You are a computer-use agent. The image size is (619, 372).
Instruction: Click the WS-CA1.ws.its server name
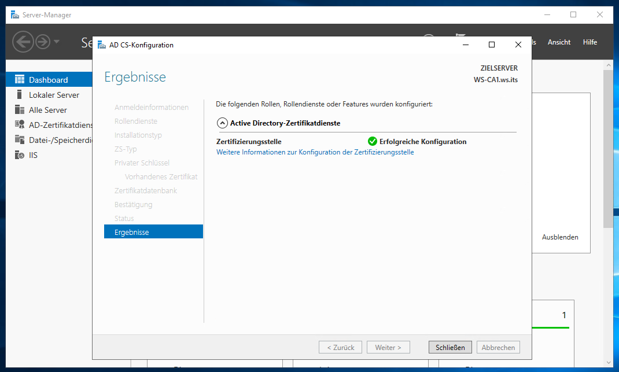495,79
